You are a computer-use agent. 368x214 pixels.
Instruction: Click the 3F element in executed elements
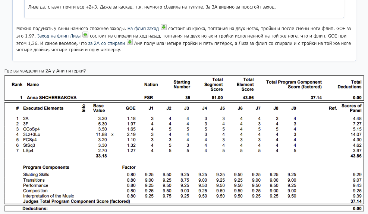26,124
